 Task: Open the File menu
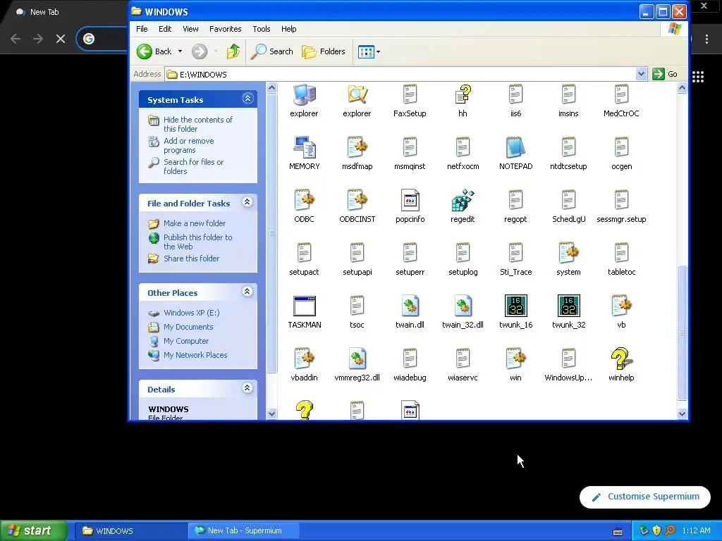142,29
